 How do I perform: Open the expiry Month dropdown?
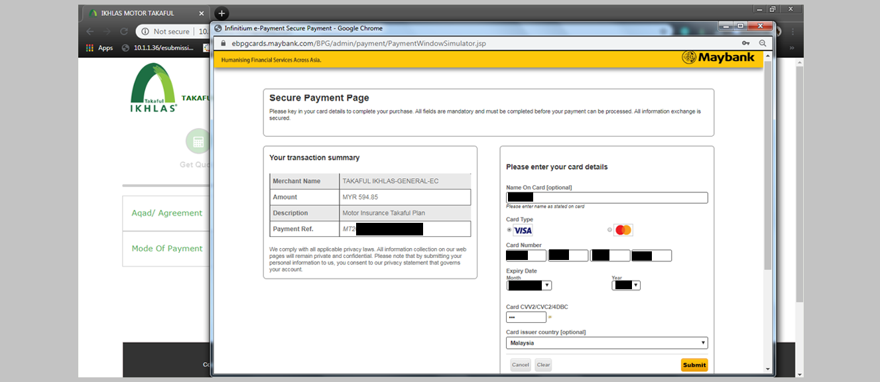coord(529,285)
